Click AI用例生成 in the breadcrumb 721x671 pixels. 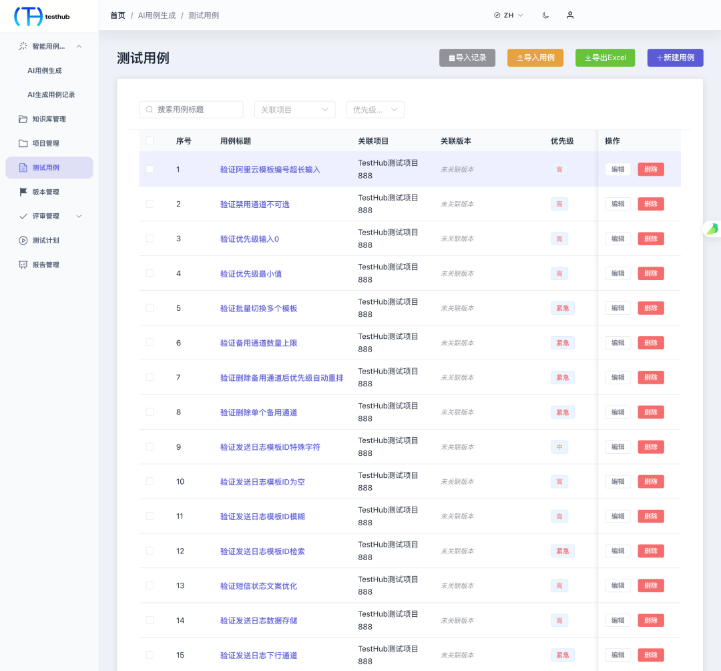coord(157,15)
